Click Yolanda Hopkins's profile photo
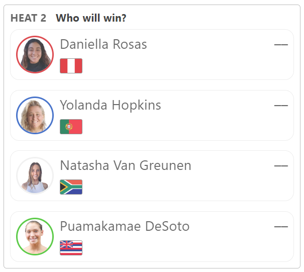This screenshot has height=272, width=304. tap(35, 115)
